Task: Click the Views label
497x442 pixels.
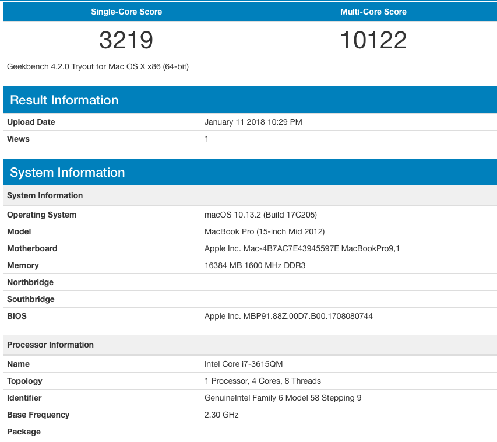Action: point(18,139)
